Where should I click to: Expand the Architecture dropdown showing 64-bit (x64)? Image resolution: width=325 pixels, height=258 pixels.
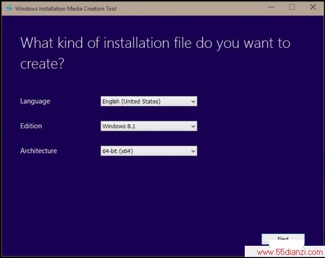[149, 151]
